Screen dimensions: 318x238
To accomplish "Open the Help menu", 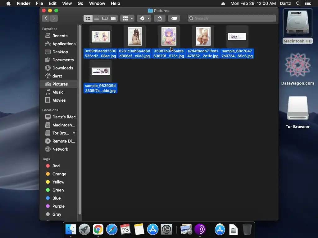I will click(116, 3).
